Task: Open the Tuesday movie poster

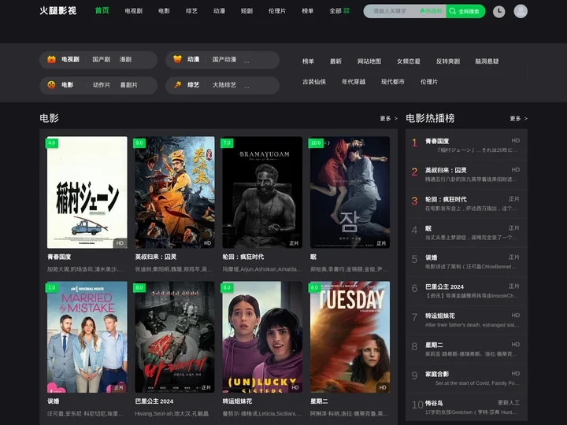Action: (x=350, y=337)
